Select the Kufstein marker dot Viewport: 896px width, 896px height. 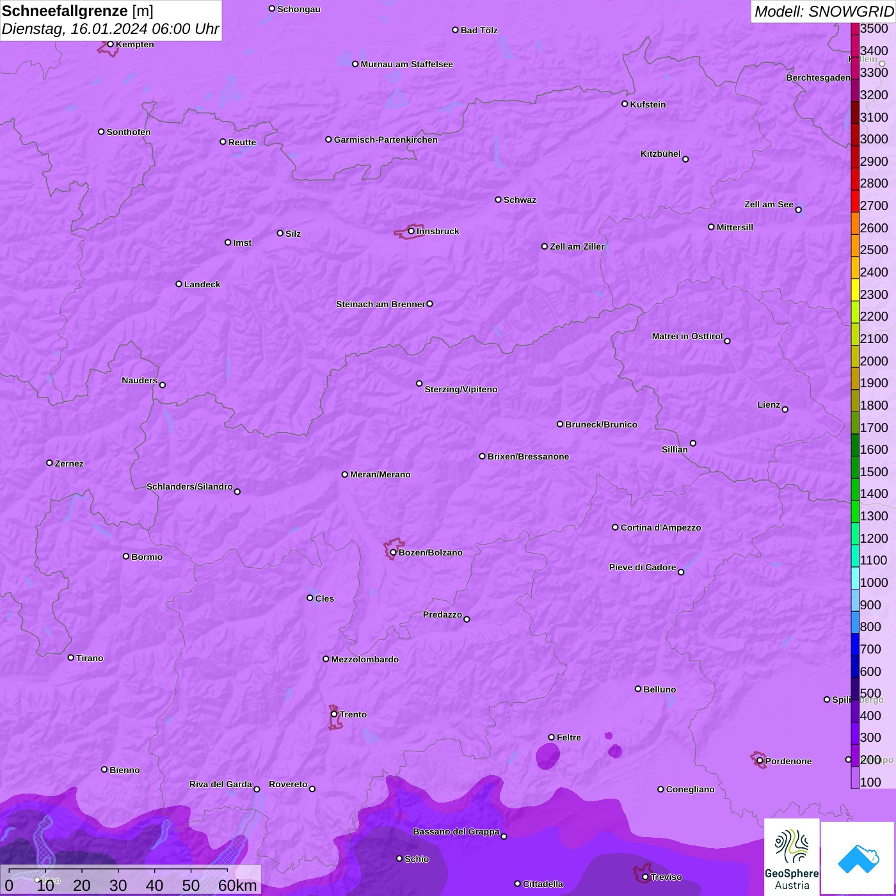click(x=625, y=104)
